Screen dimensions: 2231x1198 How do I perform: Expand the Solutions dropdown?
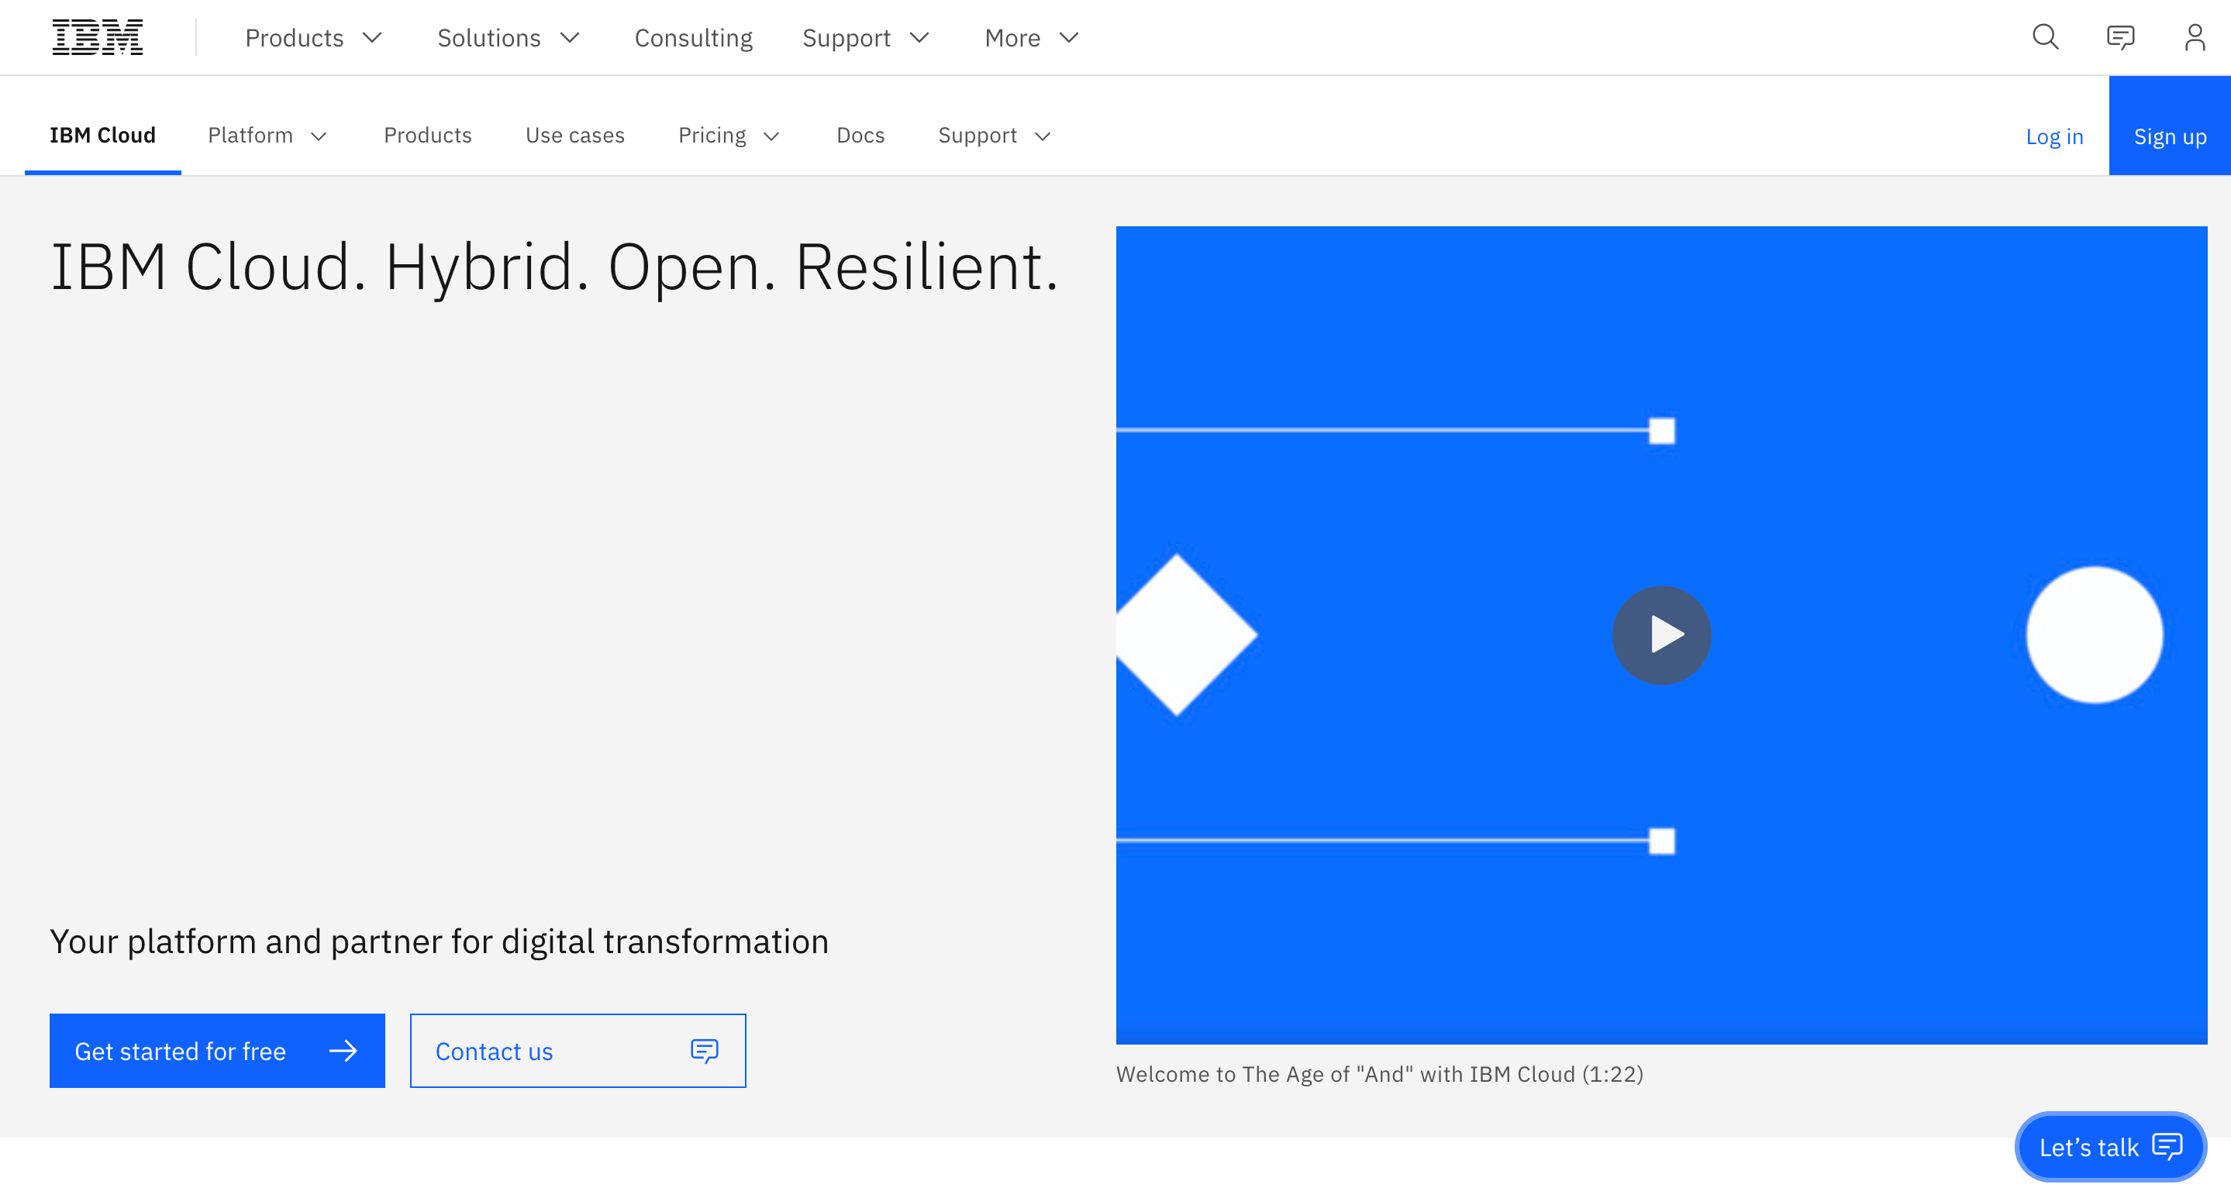(509, 38)
